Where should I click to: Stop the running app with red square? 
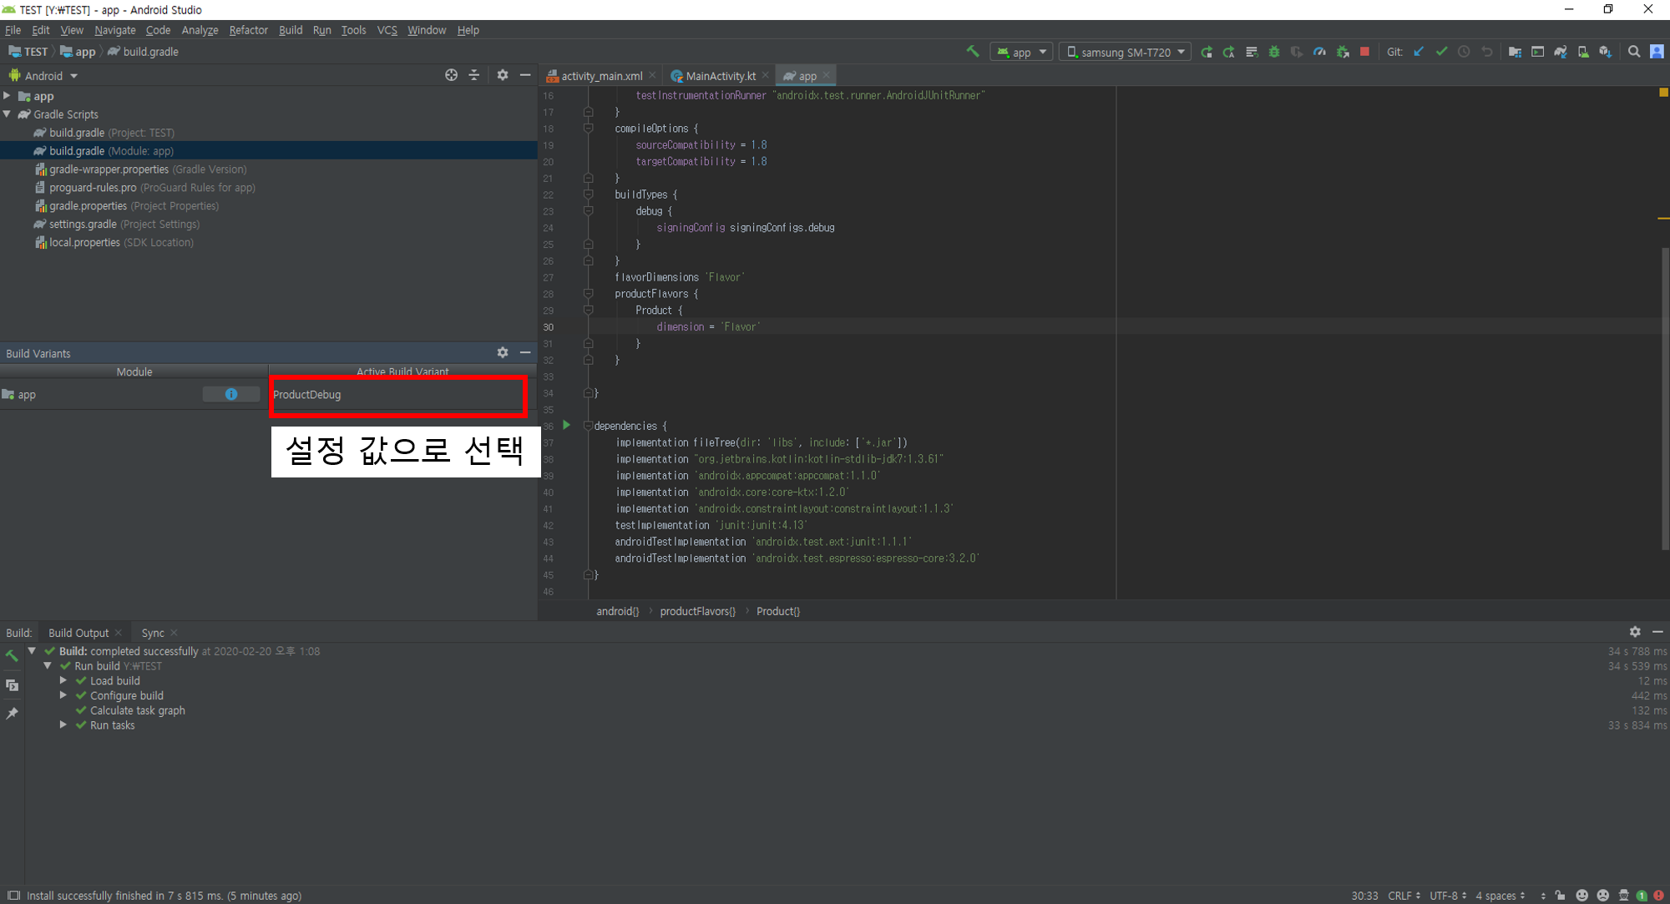pos(1364,52)
